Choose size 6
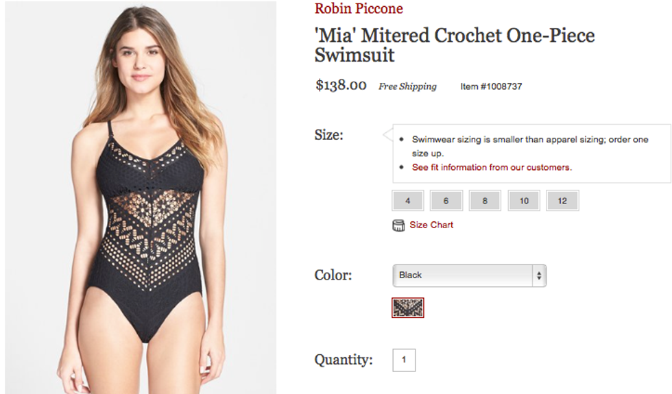 pyautogui.click(x=446, y=201)
